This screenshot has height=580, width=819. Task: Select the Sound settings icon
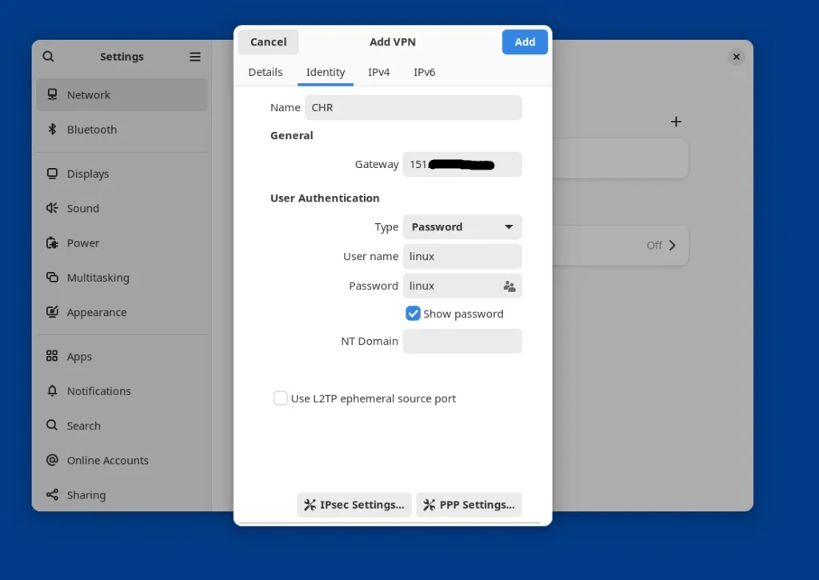[x=51, y=208]
